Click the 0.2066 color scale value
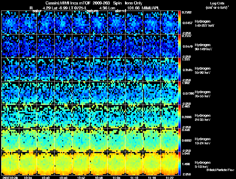Viewport: 236px width, 179px height. (x=187, y=117)
